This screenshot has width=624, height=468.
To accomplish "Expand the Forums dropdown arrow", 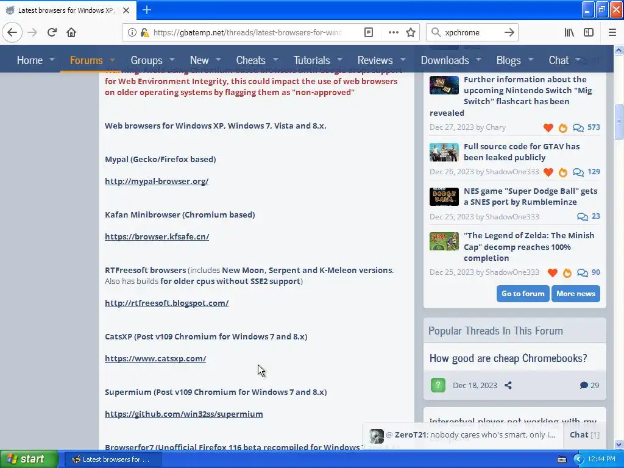I will click(112, 60).
